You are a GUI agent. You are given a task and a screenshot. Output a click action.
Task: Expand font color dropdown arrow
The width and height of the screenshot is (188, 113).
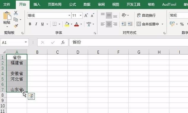coord(81,24)
